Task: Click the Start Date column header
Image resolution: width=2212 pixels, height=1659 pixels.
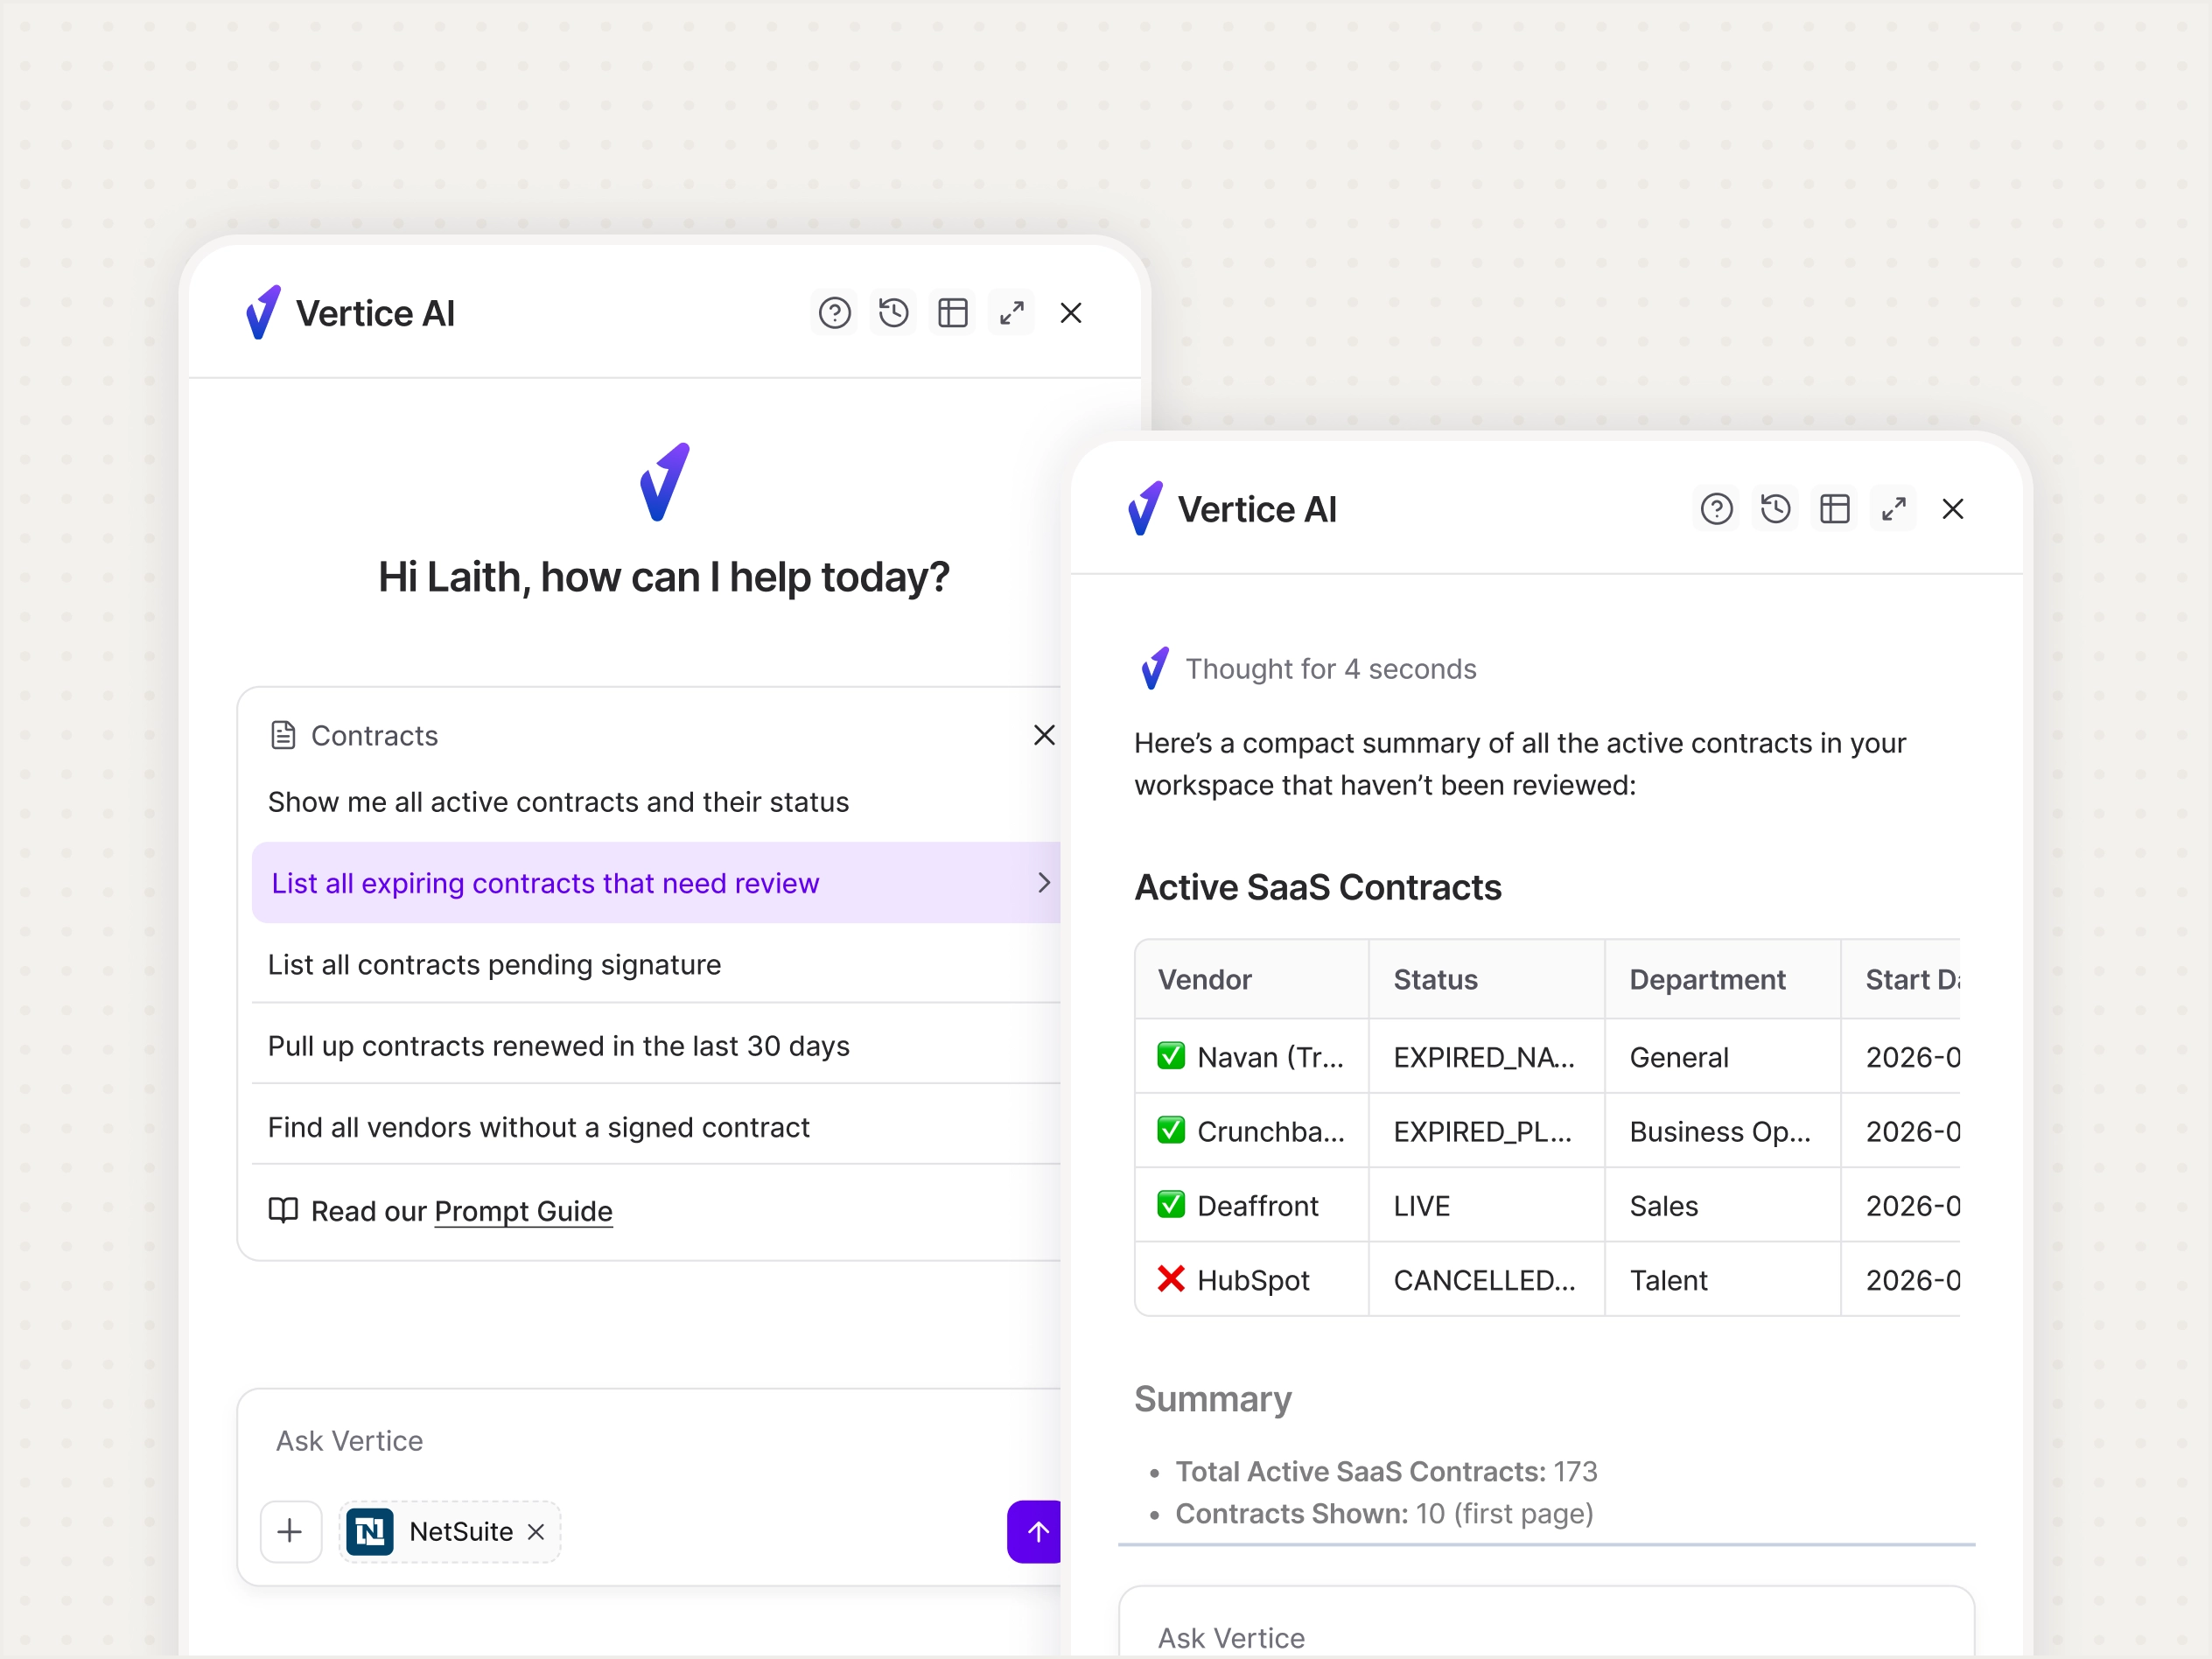Action: point(1900,979)
